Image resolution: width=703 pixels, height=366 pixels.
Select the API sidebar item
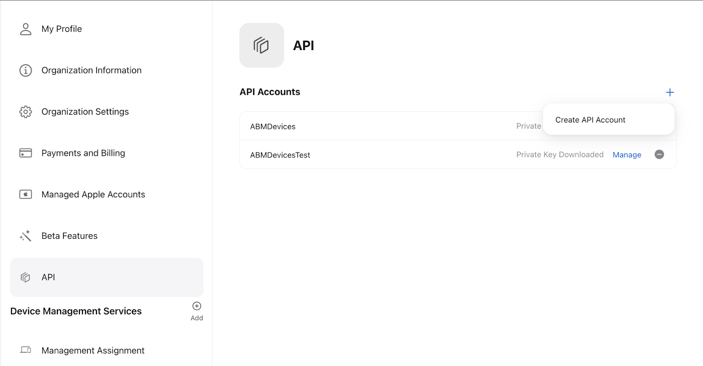point(107,277)
